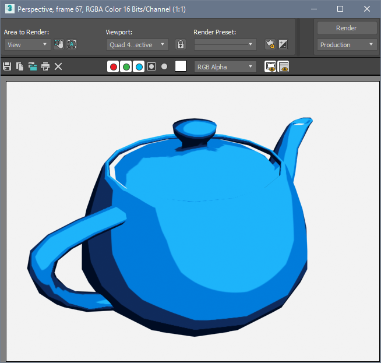Clear the rendered frame with X icon
Image resolution: width=381 pixels, height=363 pixels.
[x=58, y=67]
